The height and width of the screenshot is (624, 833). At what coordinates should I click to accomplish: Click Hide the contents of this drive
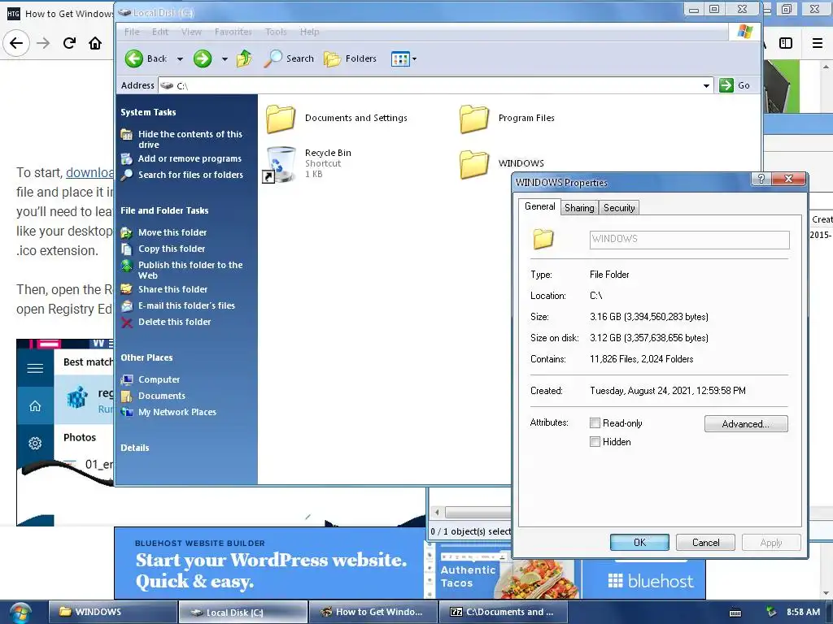pyautogui.click(x=190, y=139)
